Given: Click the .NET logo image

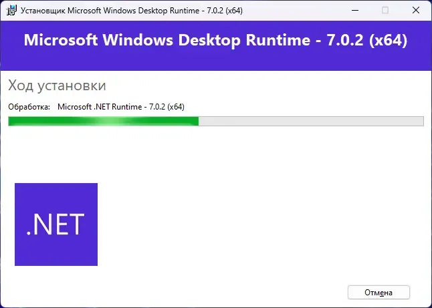Looking at the screenshot, I should pyautogui.click(x=56, y=224).
